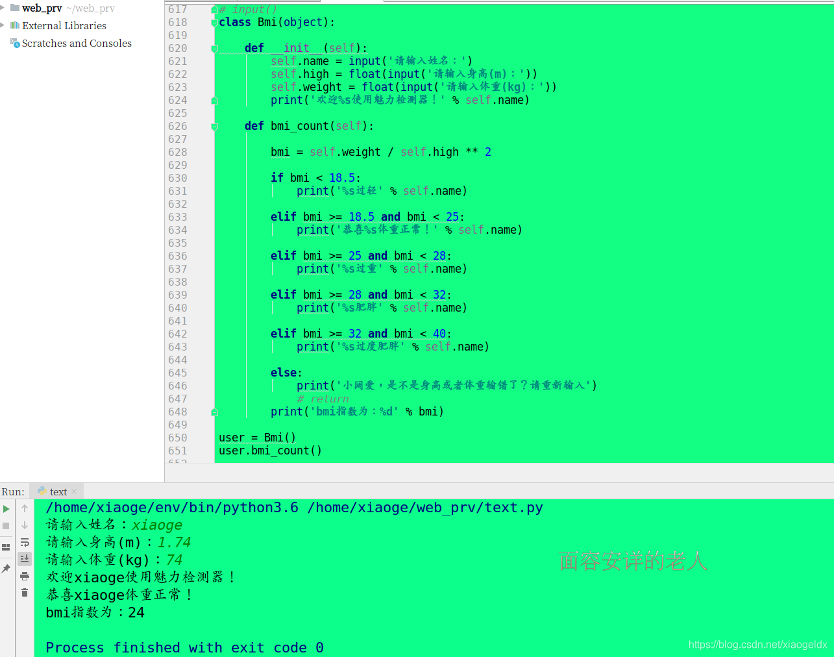Screen dimensions: 834x657
Task: Click console line '欢迎xiaoge使用魅力检测器！'
Action: pos(141,578)
